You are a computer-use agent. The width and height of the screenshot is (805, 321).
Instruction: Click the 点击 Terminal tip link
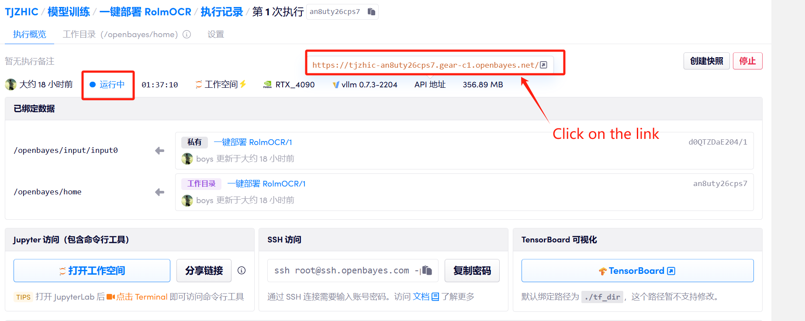[142, 297]
